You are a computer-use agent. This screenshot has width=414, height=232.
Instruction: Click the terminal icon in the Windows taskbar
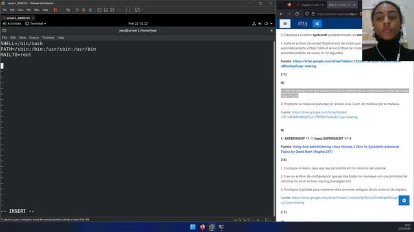[221, 227]
